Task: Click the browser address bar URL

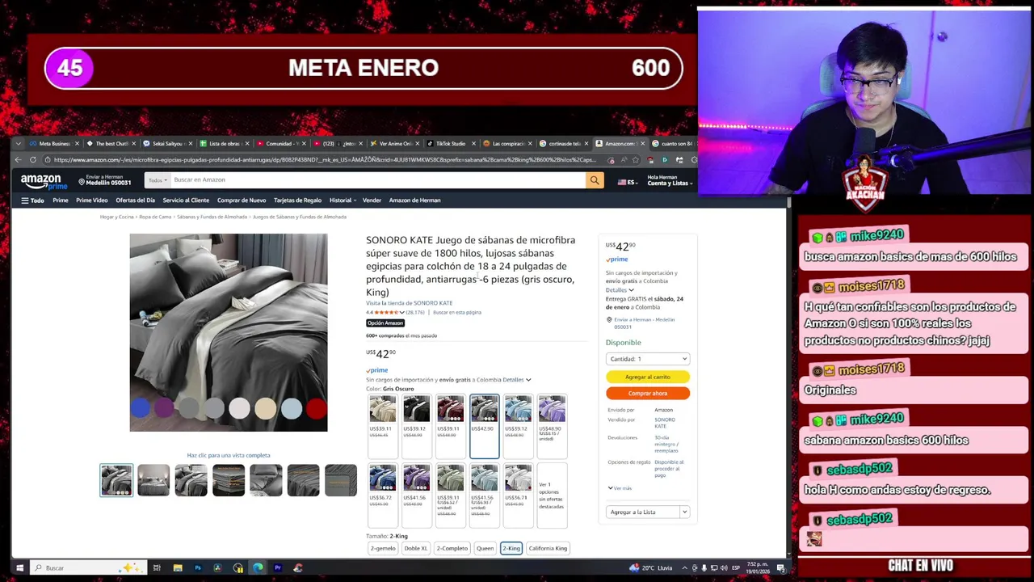Action: coord(325,160)
